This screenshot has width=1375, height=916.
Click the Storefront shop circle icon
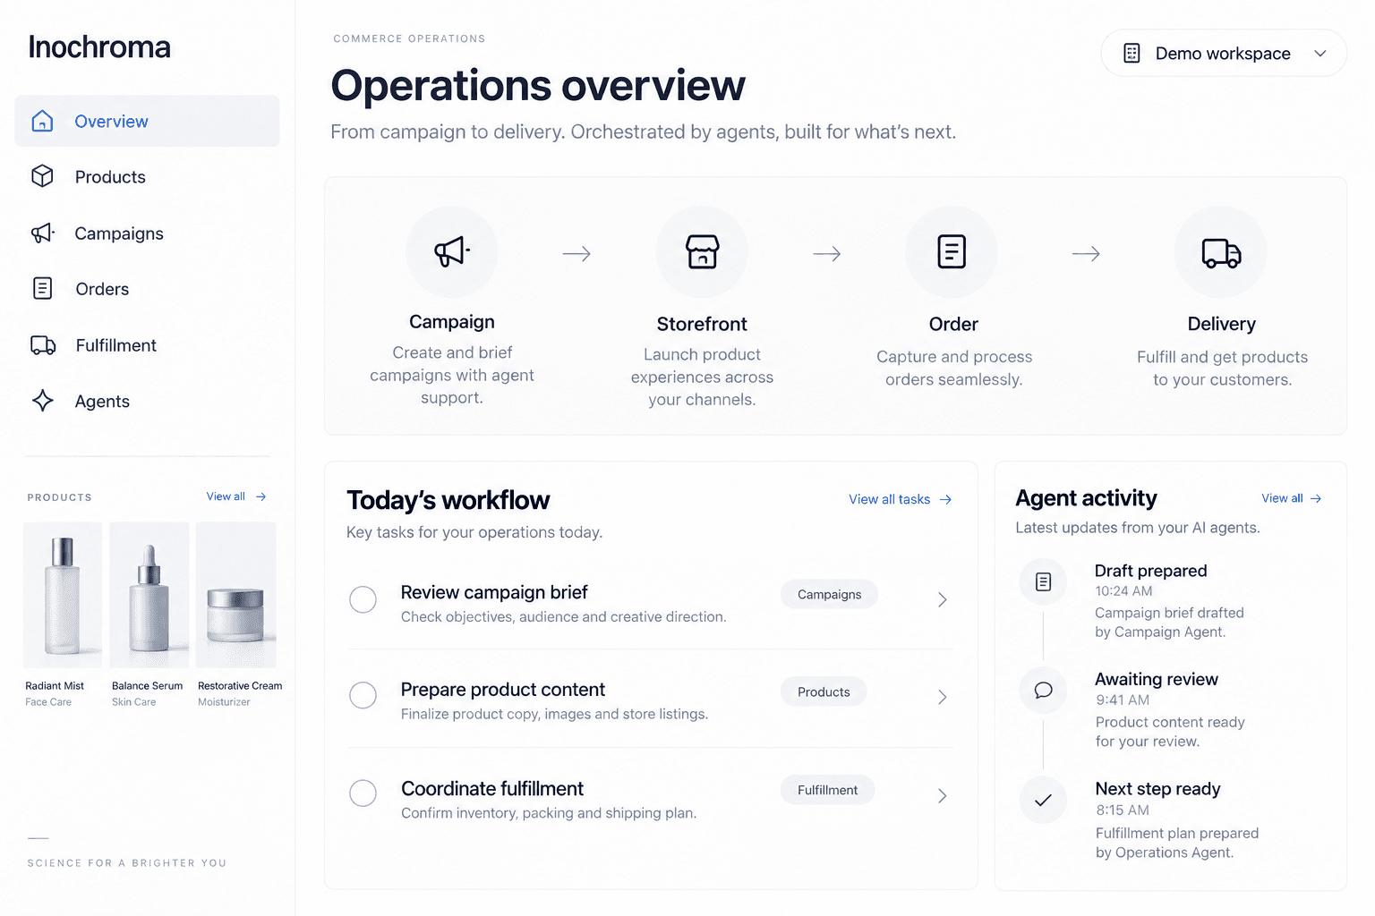click(702, 252)
